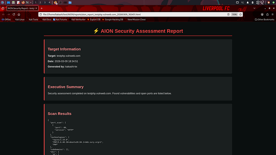This screenshot has width=276, height=155.
Task: Open the Kali Docs bookmark
Action: click(x=46, y=20)
